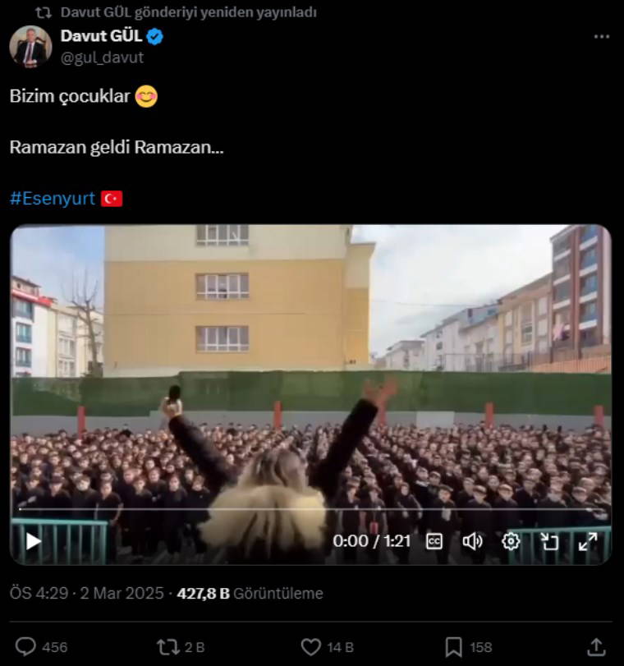Open the reply comment icon
The width and height of the screenshot is (624, 666).
click(x=25, y=647)
